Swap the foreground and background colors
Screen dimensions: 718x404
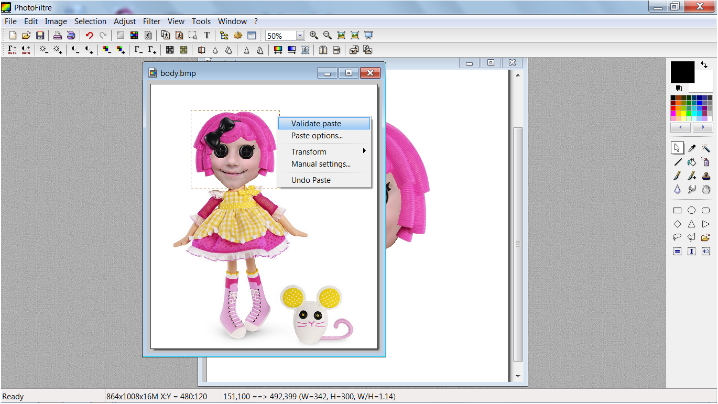point(704,65)
